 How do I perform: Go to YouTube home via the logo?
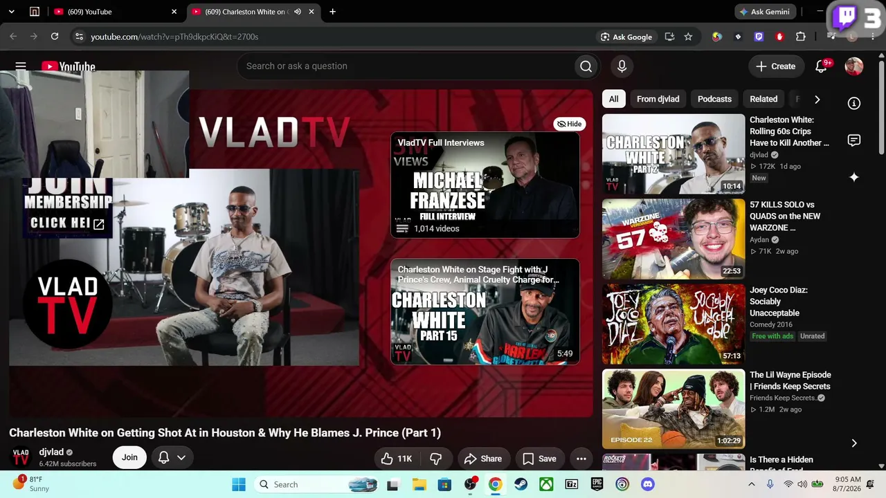[69, 66]
